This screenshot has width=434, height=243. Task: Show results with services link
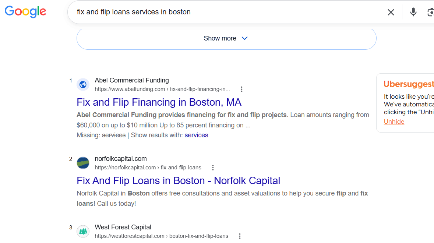[196, 135]
